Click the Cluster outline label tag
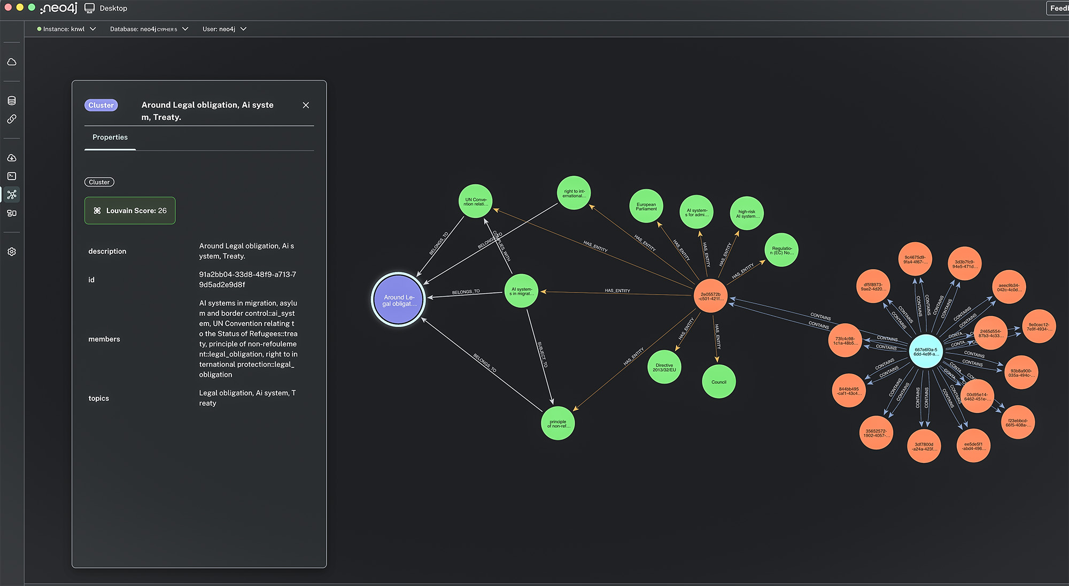The height and width of the screenshot is (586, 1069). [99, 182]
